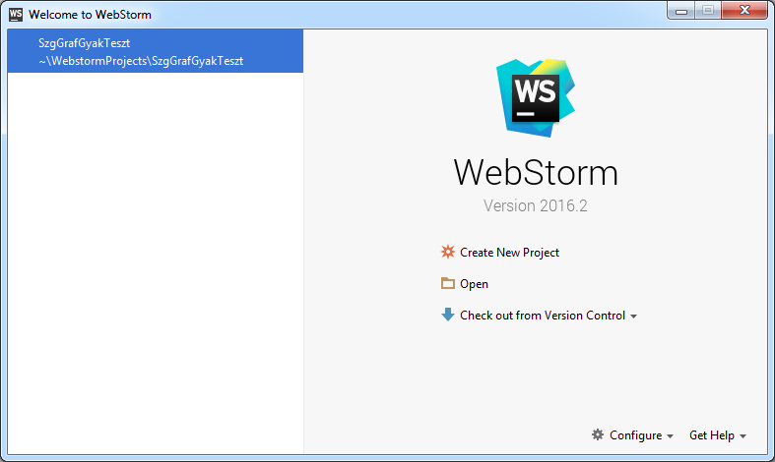775x462 pixels.
Task: Click the Open folder icon
Action: [448, 283]
